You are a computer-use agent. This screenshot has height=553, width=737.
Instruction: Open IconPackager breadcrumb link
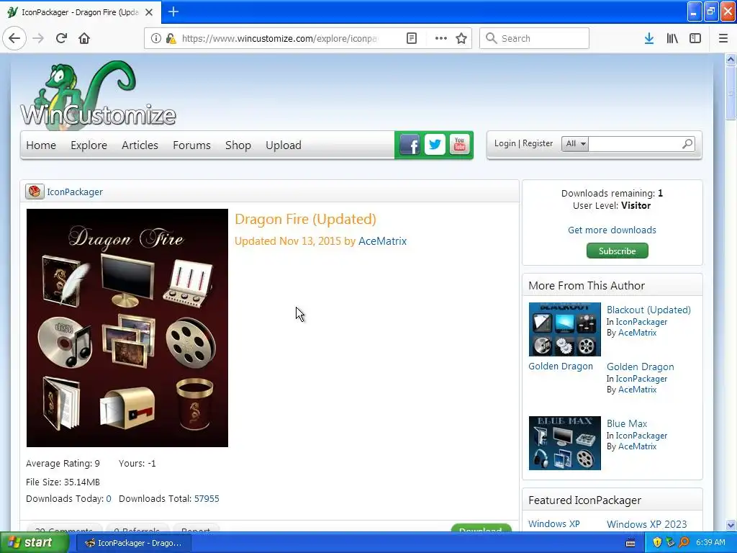click(x=75, y=192)
